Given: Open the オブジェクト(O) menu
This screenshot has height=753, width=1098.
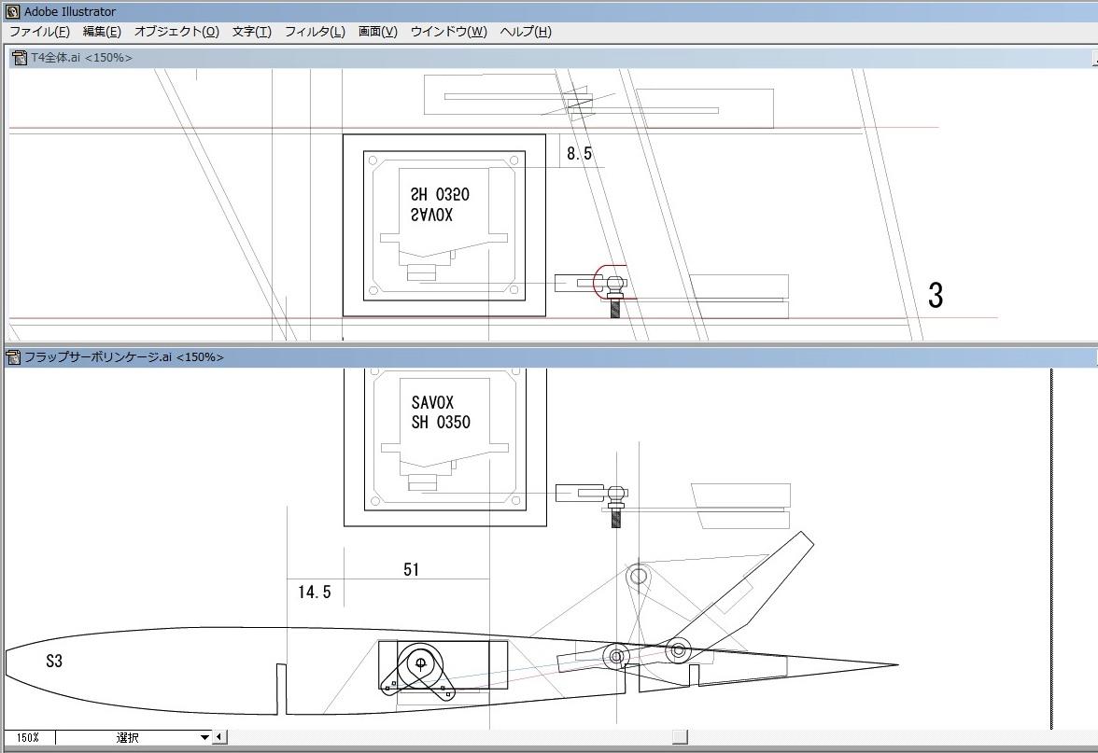Looking at the screenshot, I should [176, 32].
